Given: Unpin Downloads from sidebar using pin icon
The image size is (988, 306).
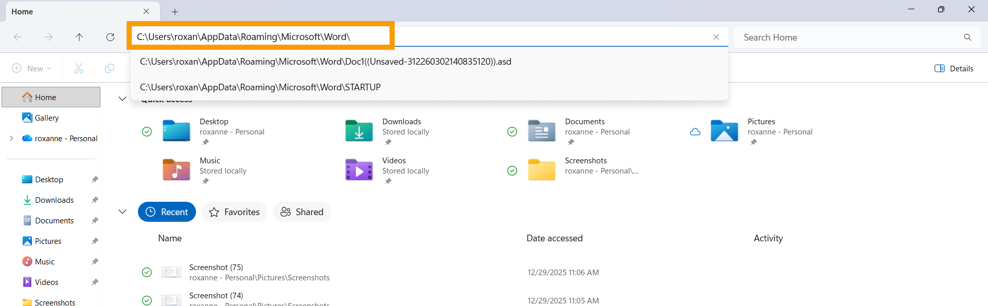Looking at the screenshot, I should [95, 200].
